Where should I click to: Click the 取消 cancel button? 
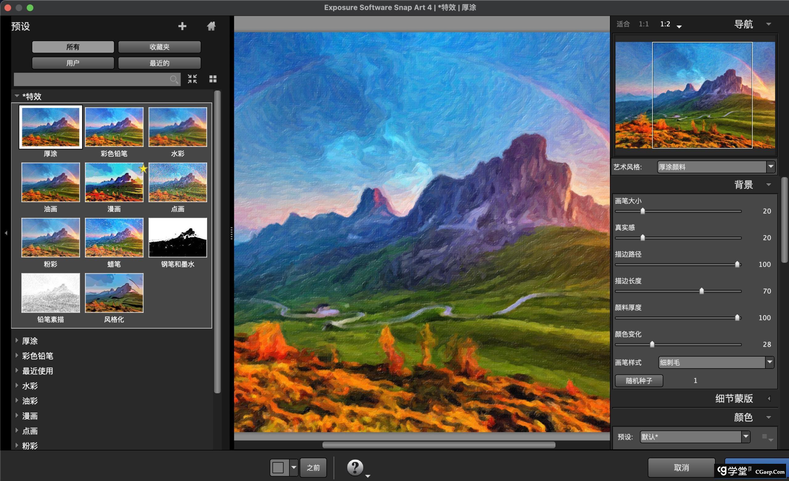pos(681,467)
